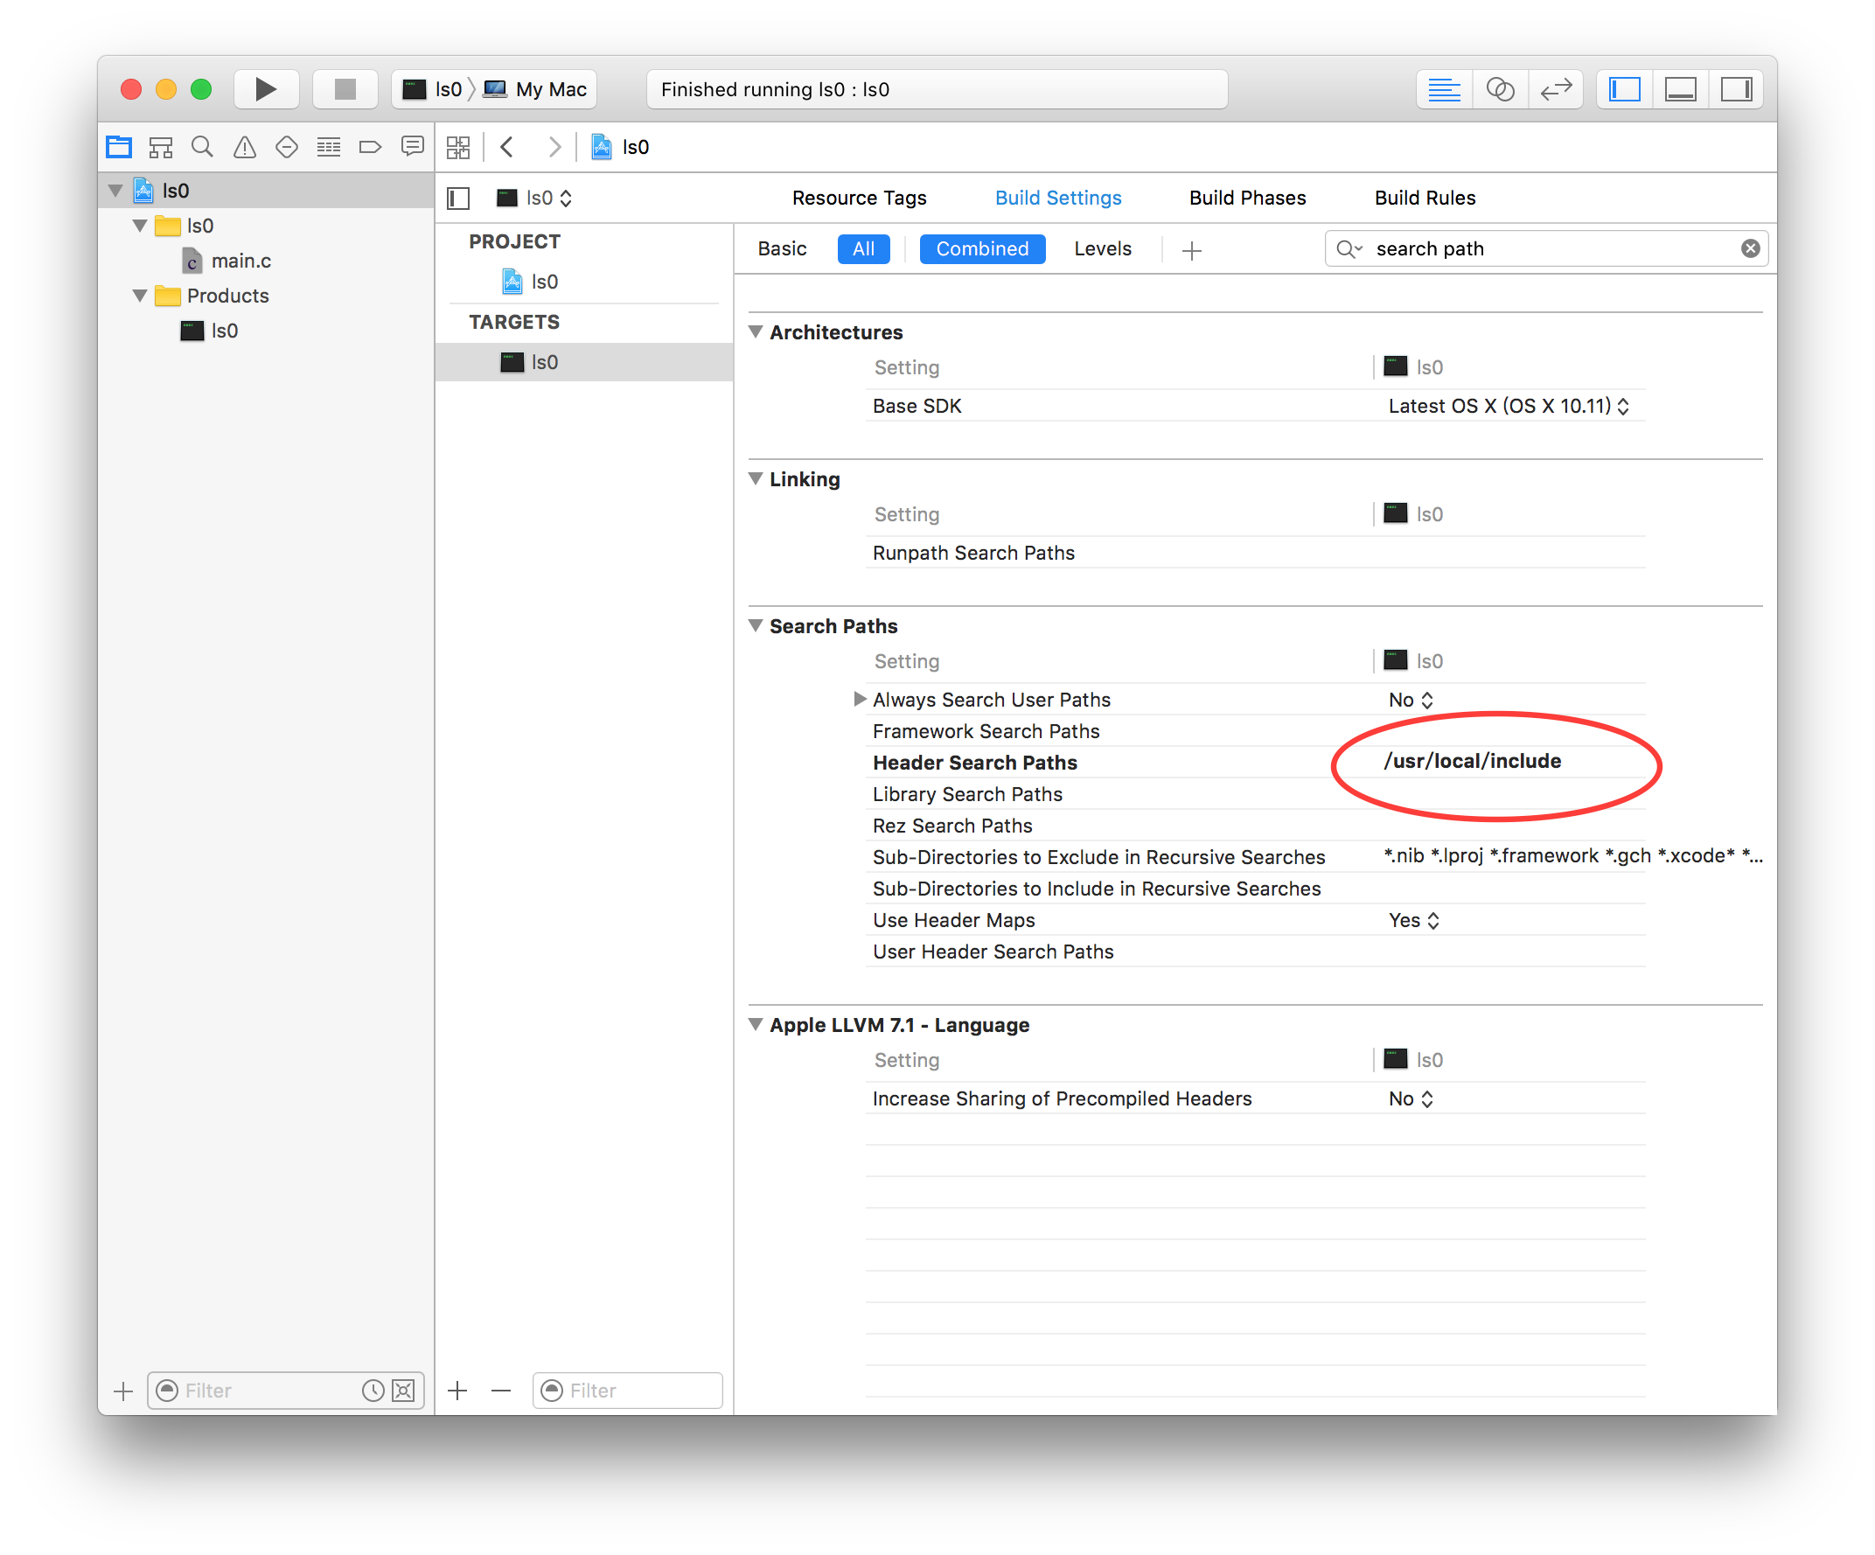
Task: Open the Report navigator
Action: pyautogui.click(x=413, y=146)
